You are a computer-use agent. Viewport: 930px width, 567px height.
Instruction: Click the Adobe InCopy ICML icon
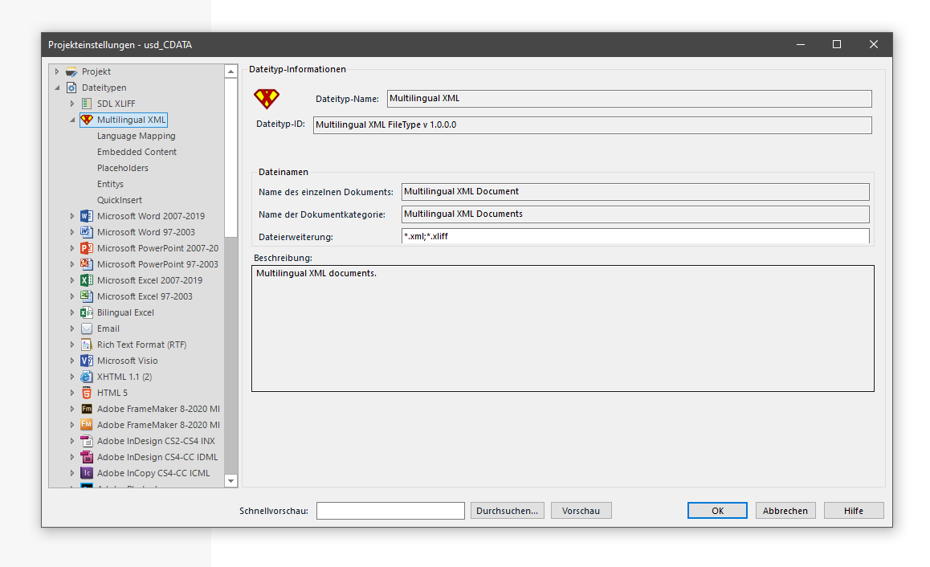pos(87,473)
